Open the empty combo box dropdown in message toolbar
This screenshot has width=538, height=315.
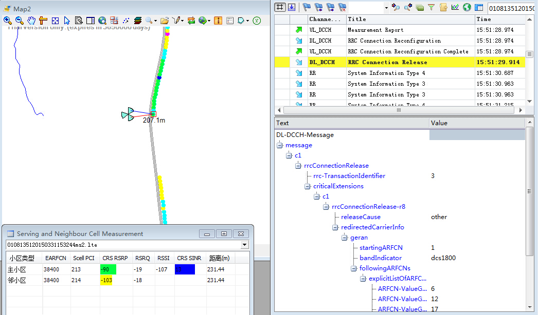(386, 8)
